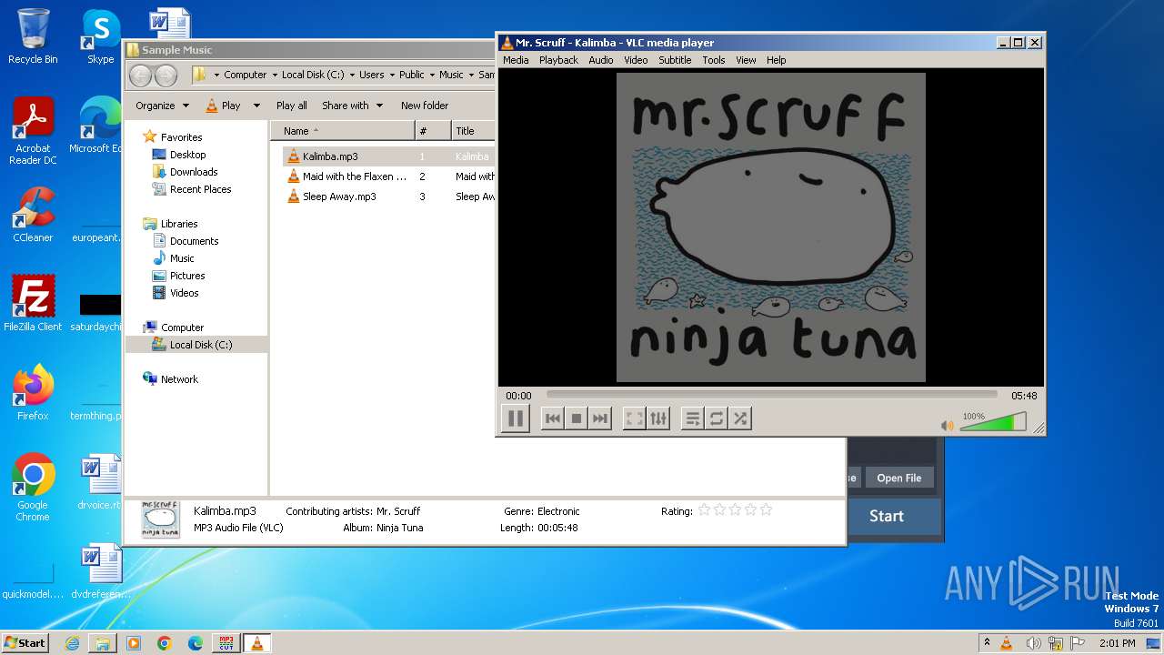Rate Kalimba with the first star
1164x655 pixels.
[704, 510]
